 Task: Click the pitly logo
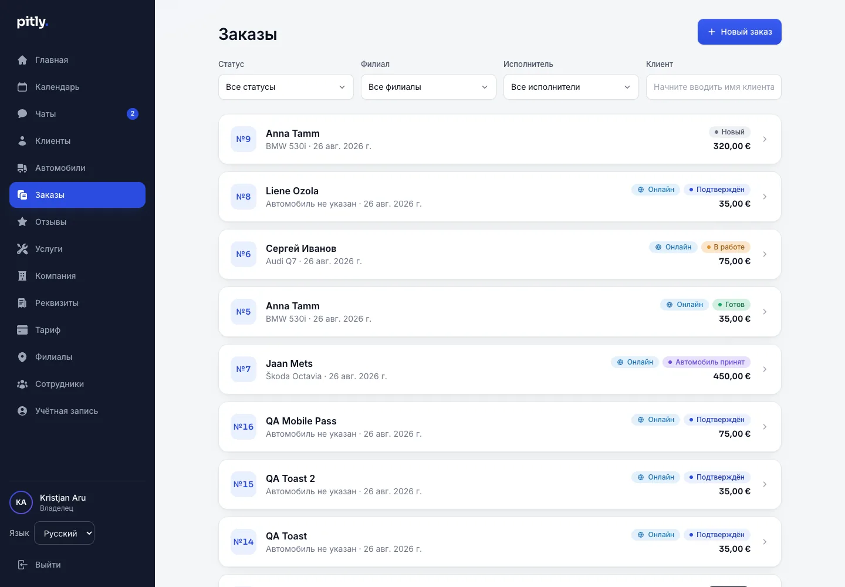(32, 22)
